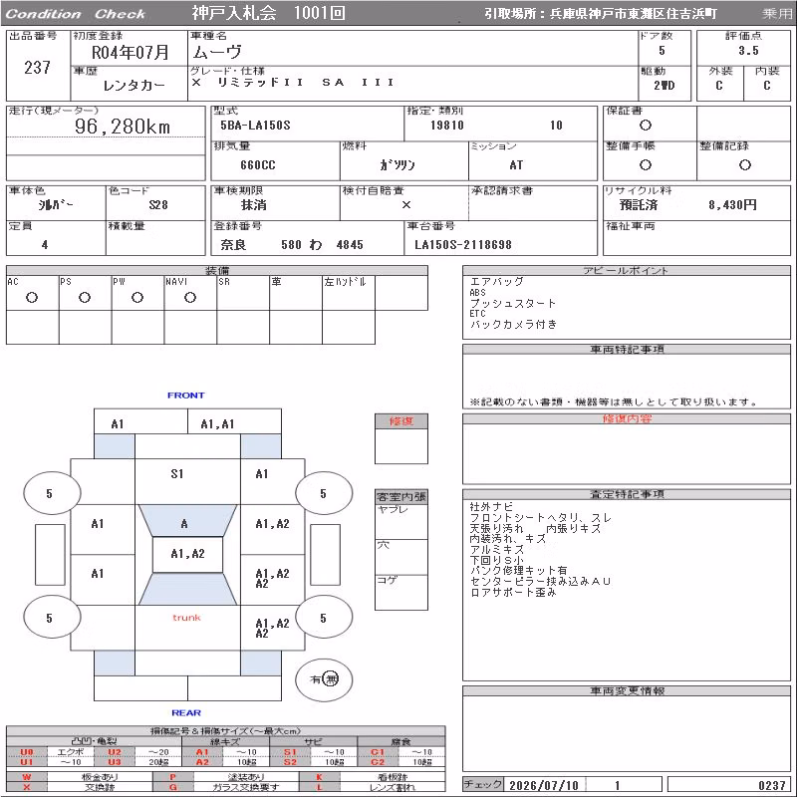The width and height of the screenshot is (797, 797).
Task: Select the check date 2026/07/10
Action: tap(543, 785)
